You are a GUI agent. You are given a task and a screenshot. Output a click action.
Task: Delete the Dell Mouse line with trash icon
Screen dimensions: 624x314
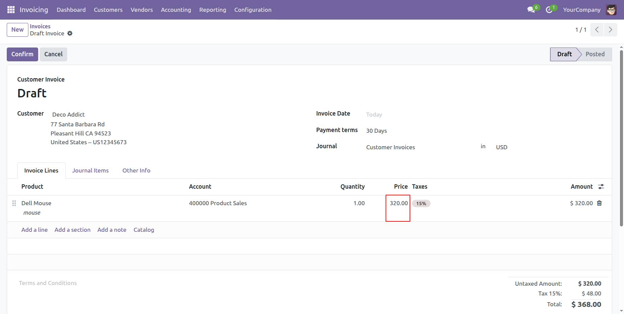pos(599,203)
